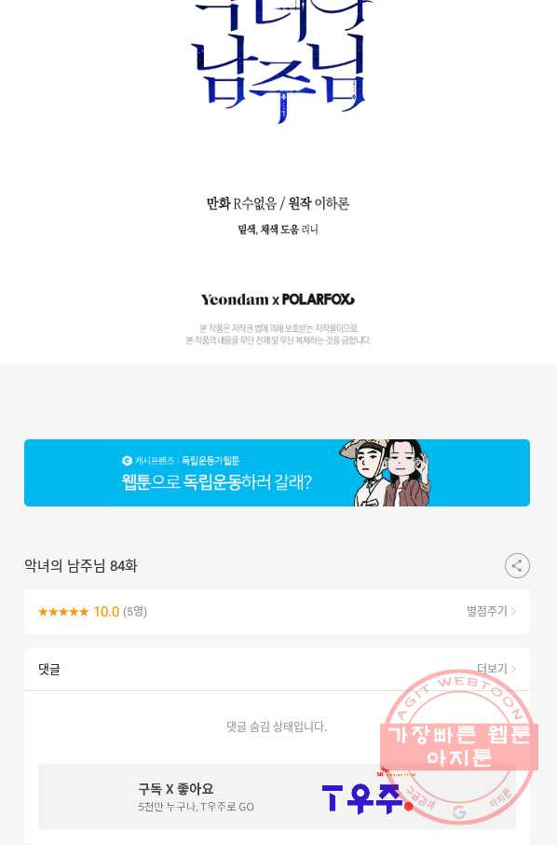557x845 pixels.
Task: Select the 댓글 section header
Action: [x=49, y=670]
